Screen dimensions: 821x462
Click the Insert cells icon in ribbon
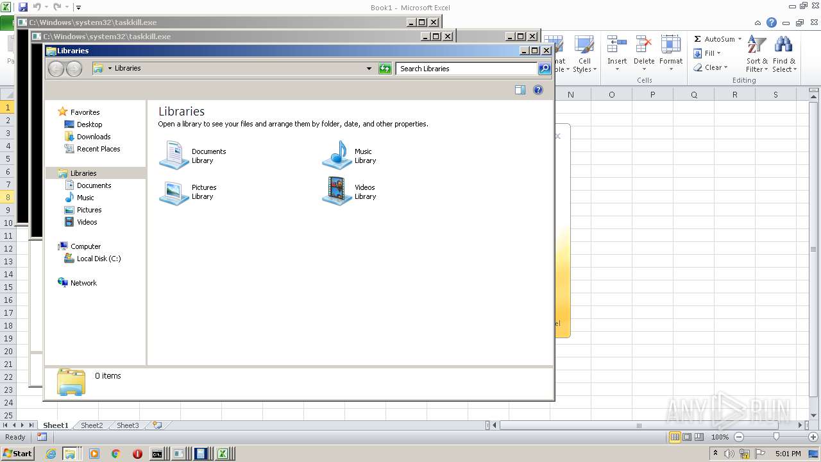pyautogui.click(x=617, y=45)
